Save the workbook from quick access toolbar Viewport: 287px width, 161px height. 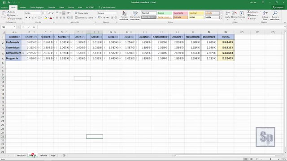pos(4,2)
